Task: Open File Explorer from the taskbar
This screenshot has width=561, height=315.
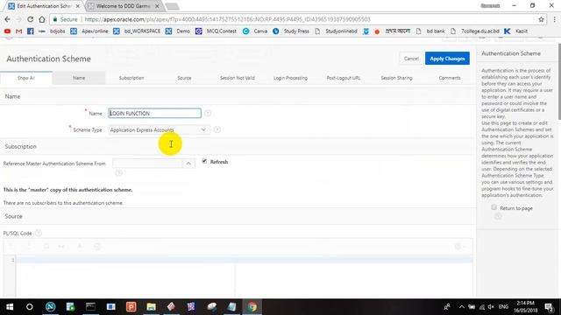Action: (151, 307)
